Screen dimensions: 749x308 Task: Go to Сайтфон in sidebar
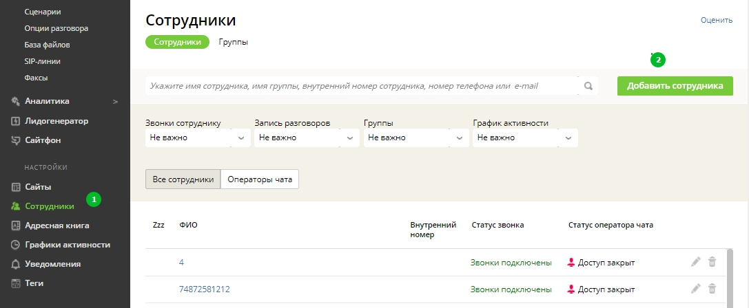click(43, 140)
